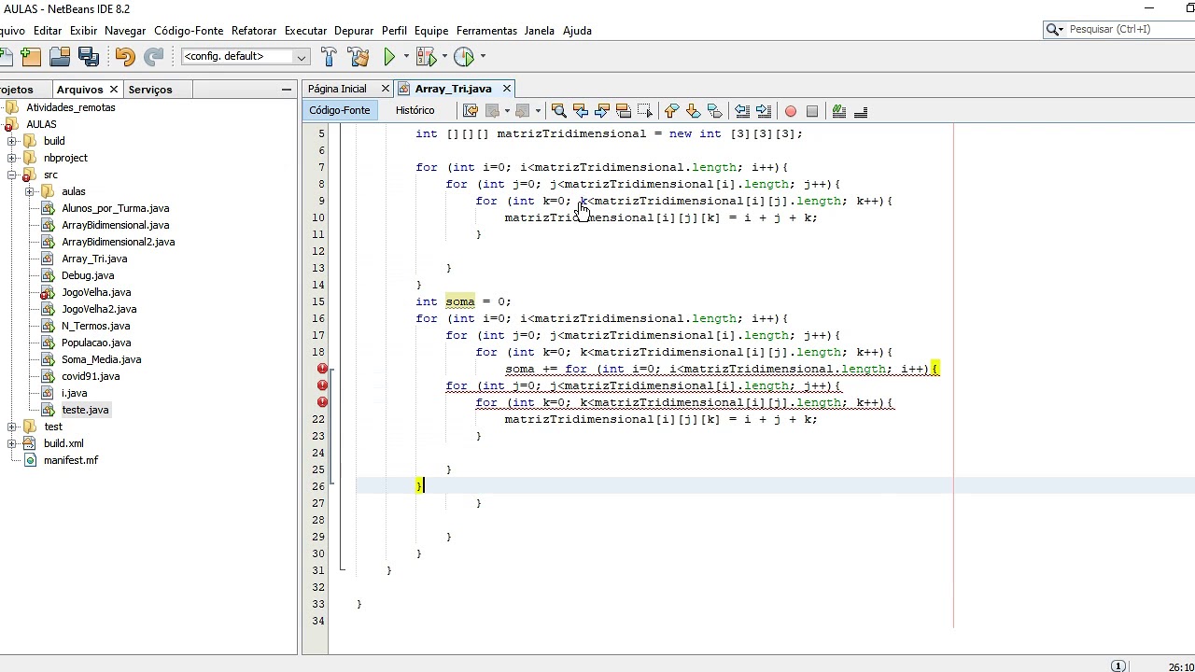This screenshot has height=672, width=1195.
Task: Show the Histórico view
Action: (415, 110)
